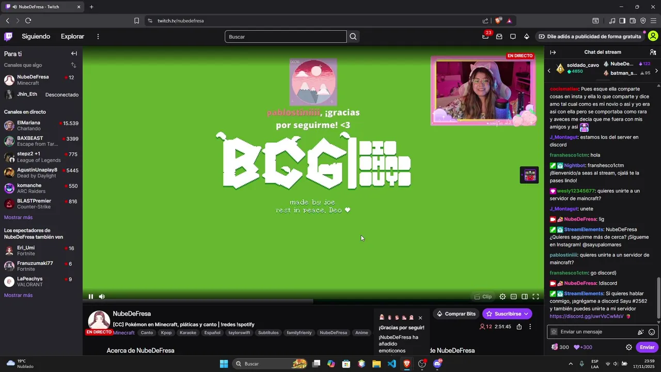Open stepz2 +1 channel

[x=41, y=157]
